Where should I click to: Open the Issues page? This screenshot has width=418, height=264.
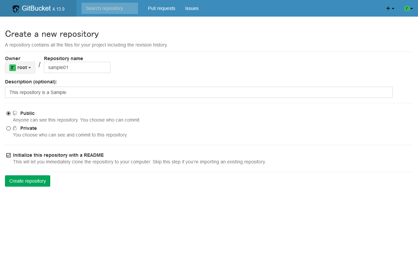point(192,8)
